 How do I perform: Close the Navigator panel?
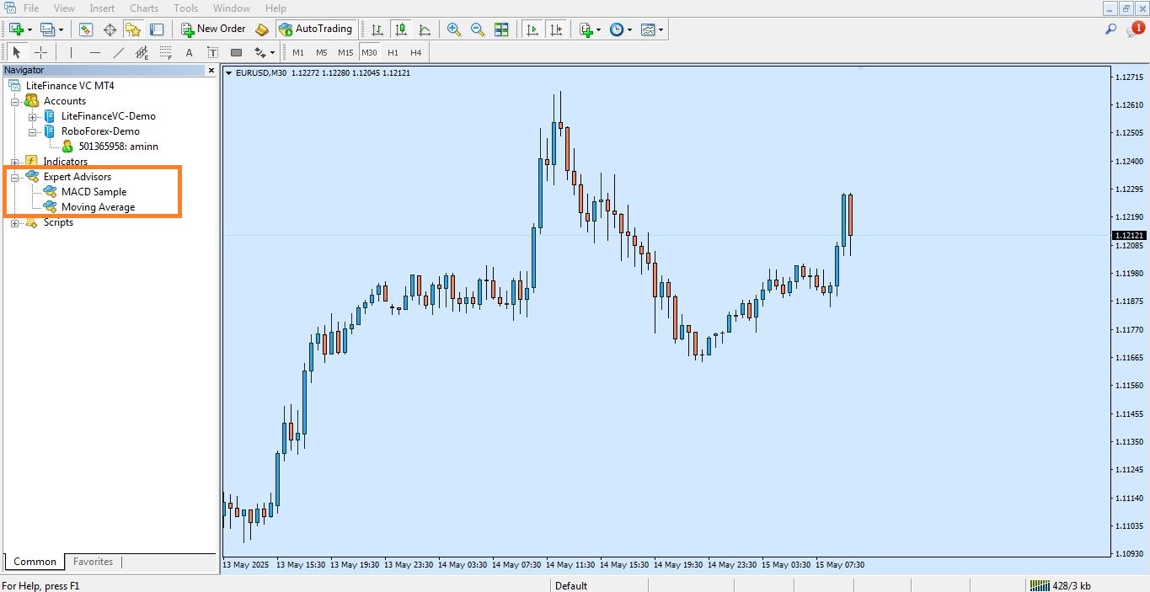coord(211,71)
